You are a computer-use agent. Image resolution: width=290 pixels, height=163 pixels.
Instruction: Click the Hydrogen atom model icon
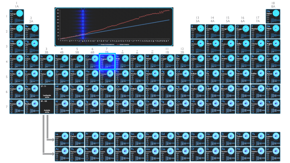point(20,13)
